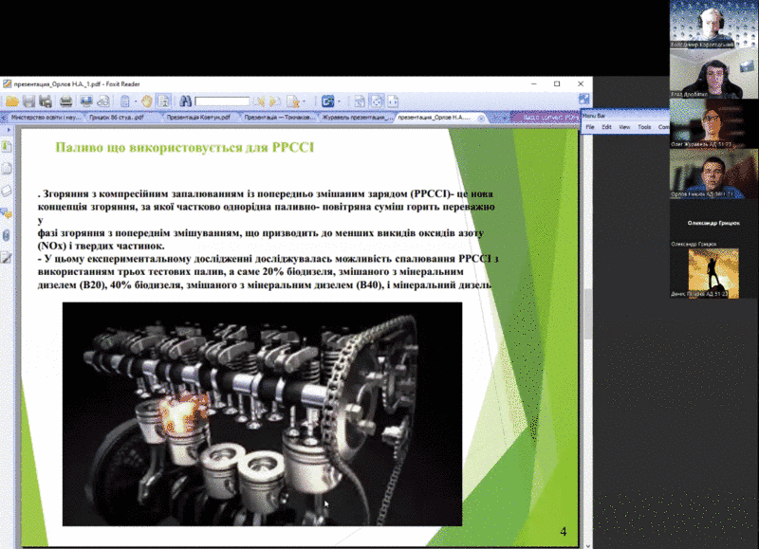Screen dimensions: 759x549
Task: Click the full screen icon at toolbar right end
Action: pos(583,100)
